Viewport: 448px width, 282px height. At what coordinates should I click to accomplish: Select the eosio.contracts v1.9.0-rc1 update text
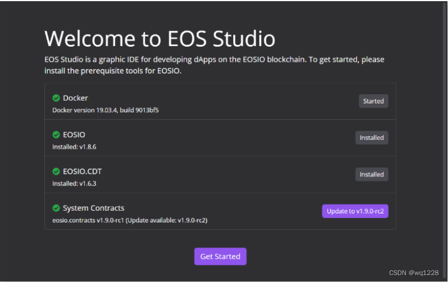pos(130,220)
